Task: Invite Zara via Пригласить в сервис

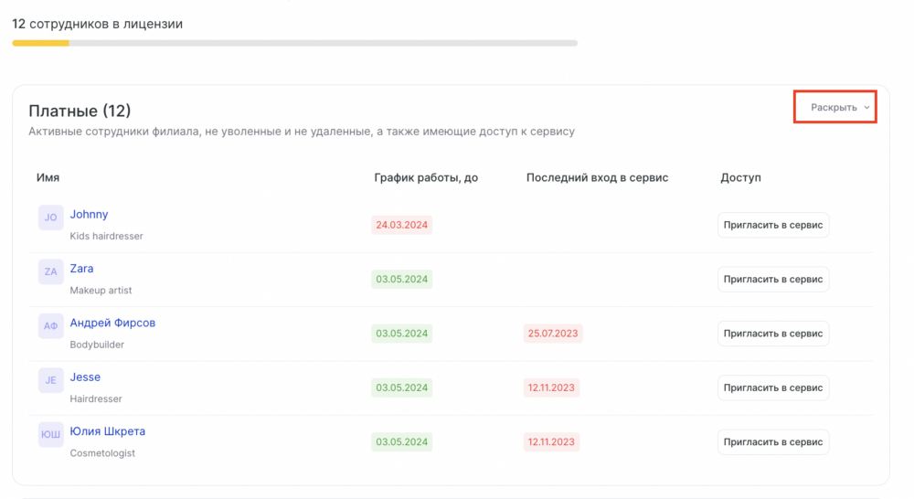Action: 773,280
